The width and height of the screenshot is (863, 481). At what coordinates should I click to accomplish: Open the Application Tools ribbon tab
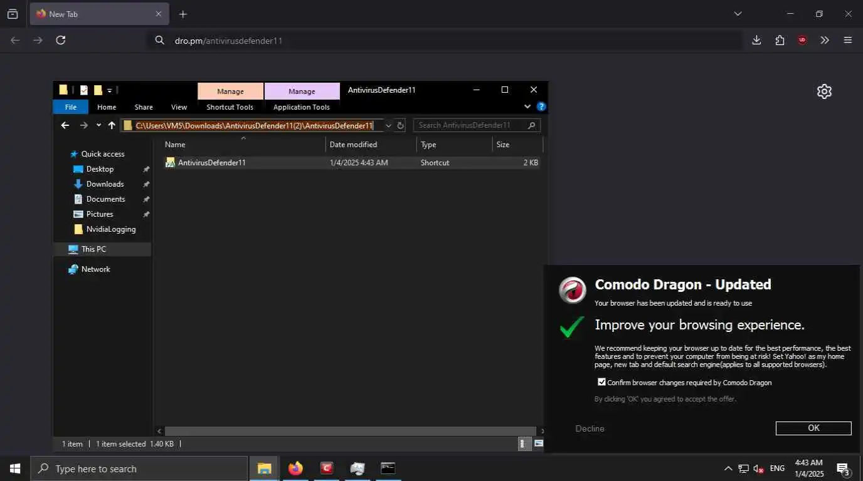click(302, 107)
